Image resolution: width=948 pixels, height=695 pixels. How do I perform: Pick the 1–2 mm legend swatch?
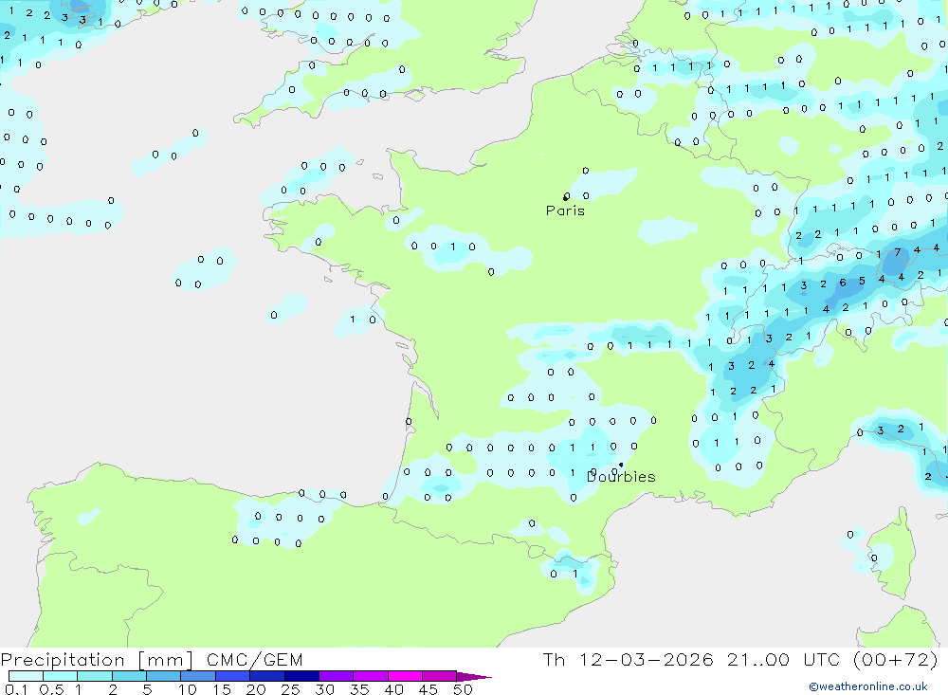[x=95, y=676]
